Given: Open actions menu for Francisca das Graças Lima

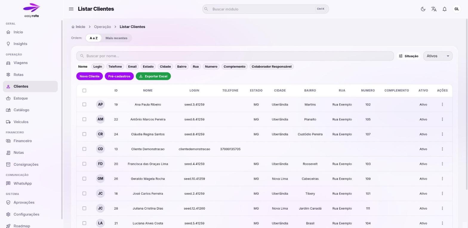Looking at the screenshot, I should [x=442, y=164].
